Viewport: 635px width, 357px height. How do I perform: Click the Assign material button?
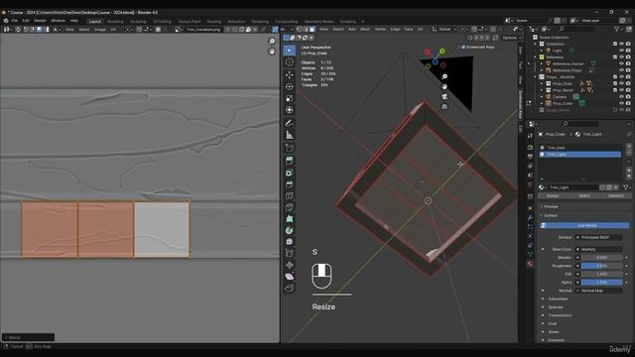553,195
